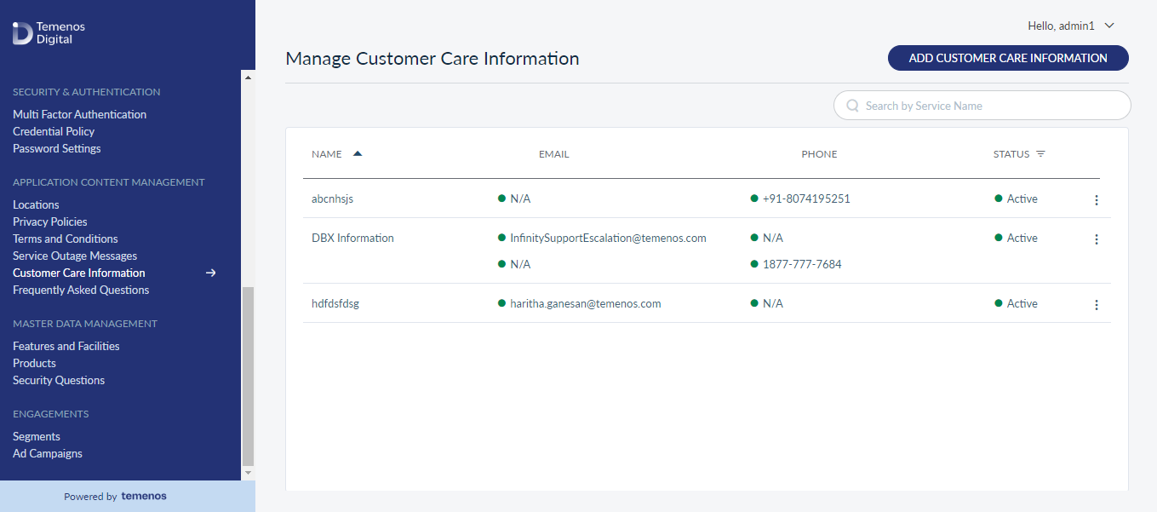Click the Name column sort arrow
The height and width of the screenshot is (512, 1157).
coord(358,153)
